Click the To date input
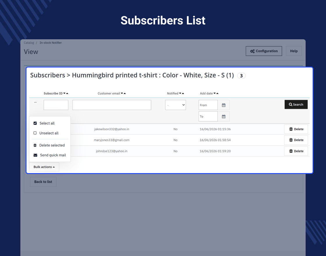The height and width of the screenshot is (256, 326). pyautogui.click(x=208, y=116)
